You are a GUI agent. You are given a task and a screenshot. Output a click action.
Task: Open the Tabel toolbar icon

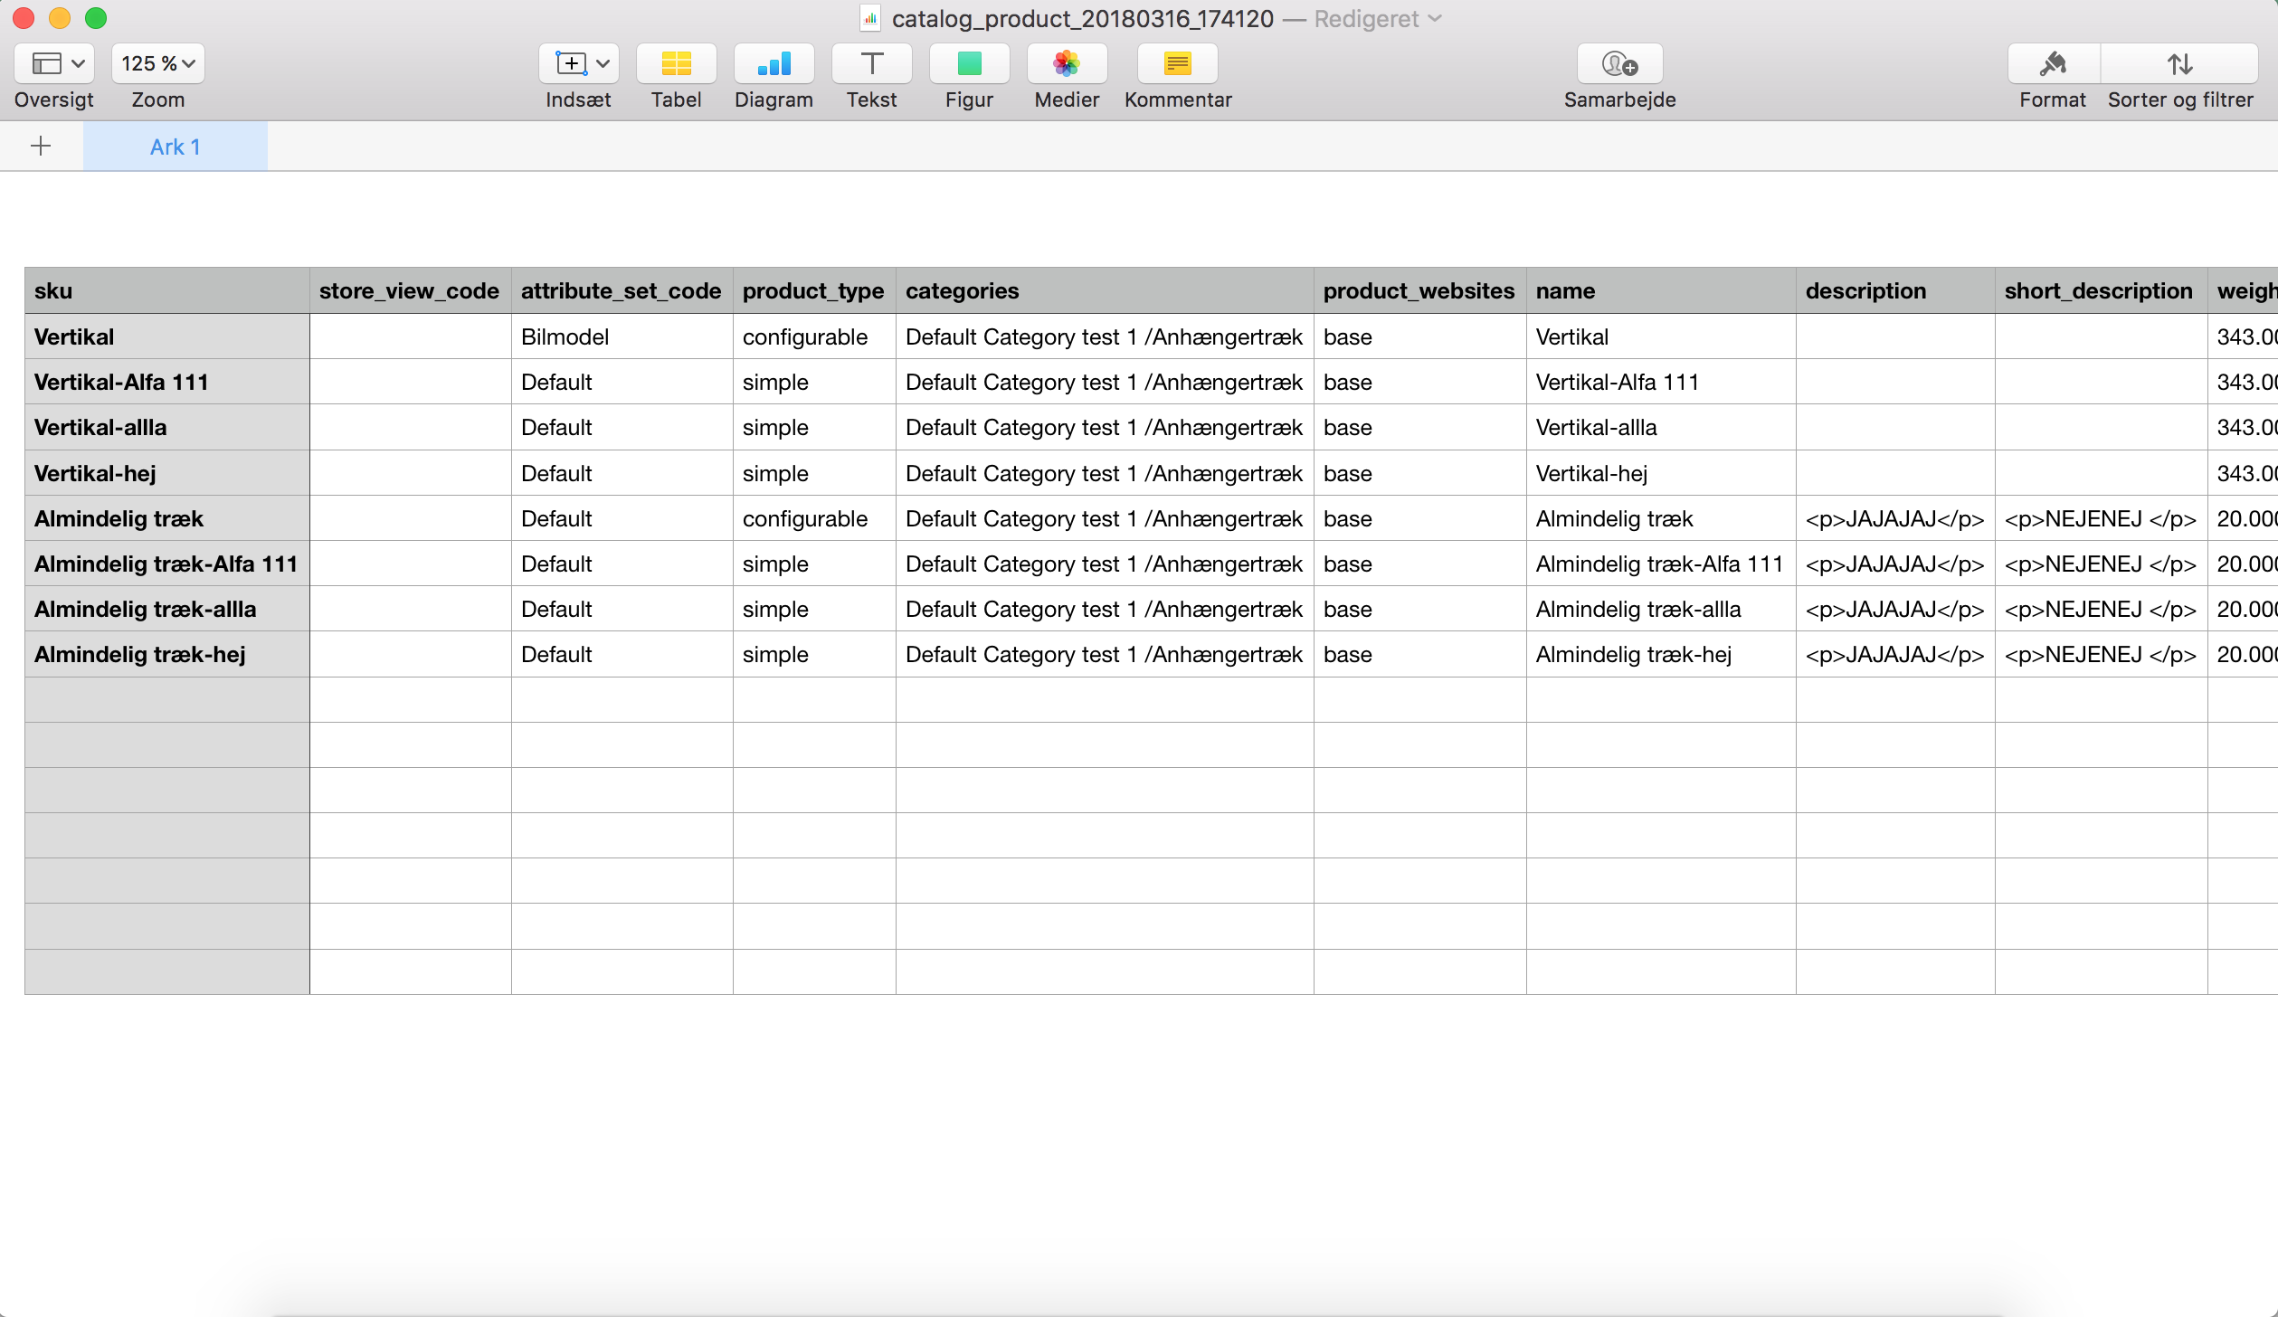[676, 63]
